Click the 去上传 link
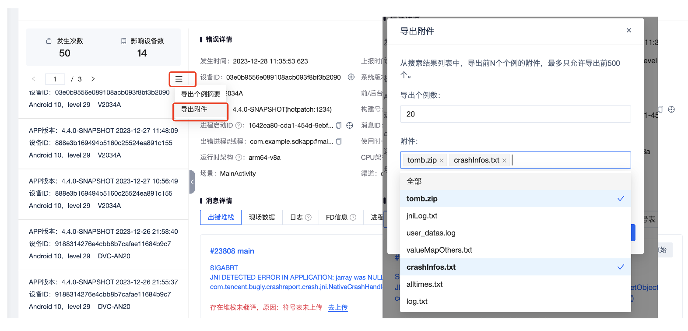Image resolution: width=688 pixels, height=331 pixels. 338,307
